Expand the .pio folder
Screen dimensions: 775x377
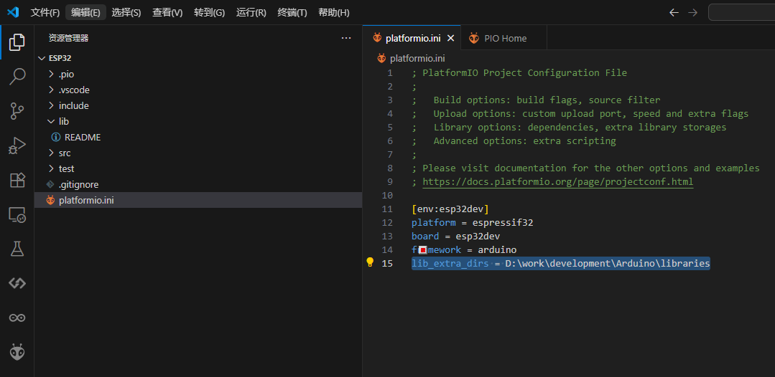pyautogui.click(x=66, y=74)
